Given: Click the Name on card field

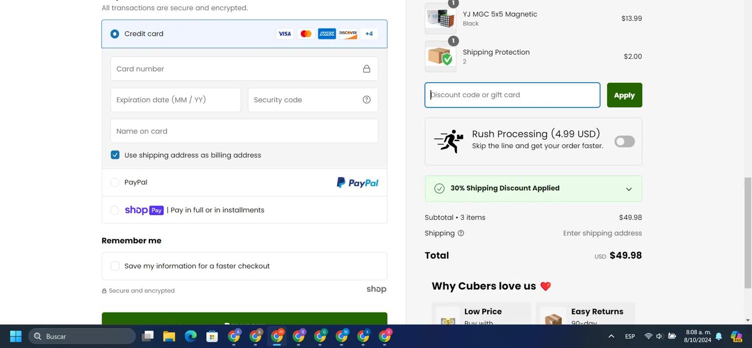Looking at the screenshot, I should click(x=244, y=131).
